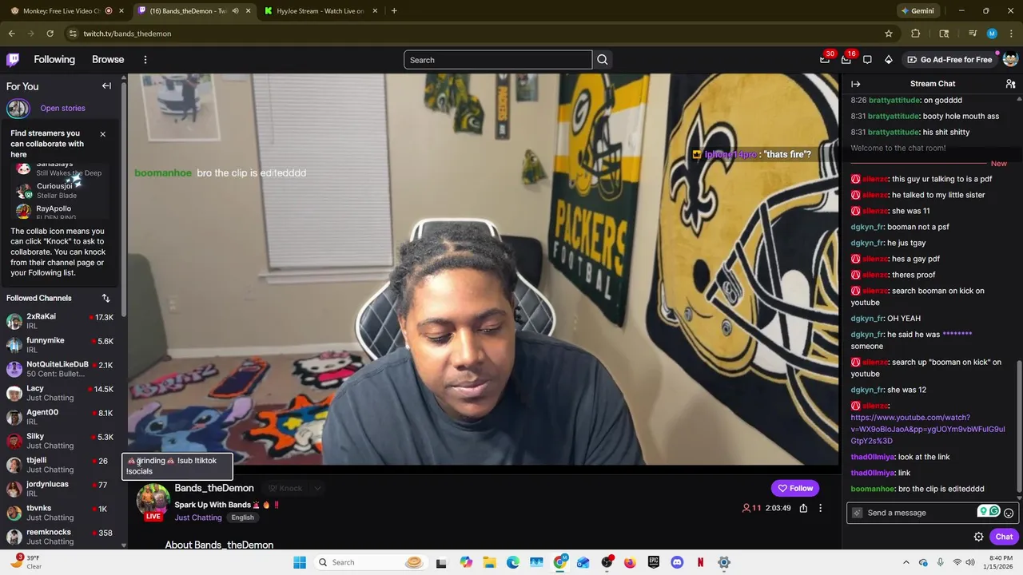Image resolution: width=1023 pixels, height=575 pixels.
Task: Open 2xRaKai in followed channels
Action: [60, 321]
